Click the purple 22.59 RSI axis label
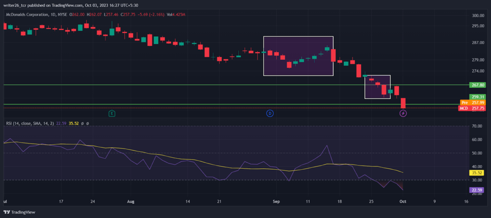Viewport: 491px width, 218px height. coord(477,190)
